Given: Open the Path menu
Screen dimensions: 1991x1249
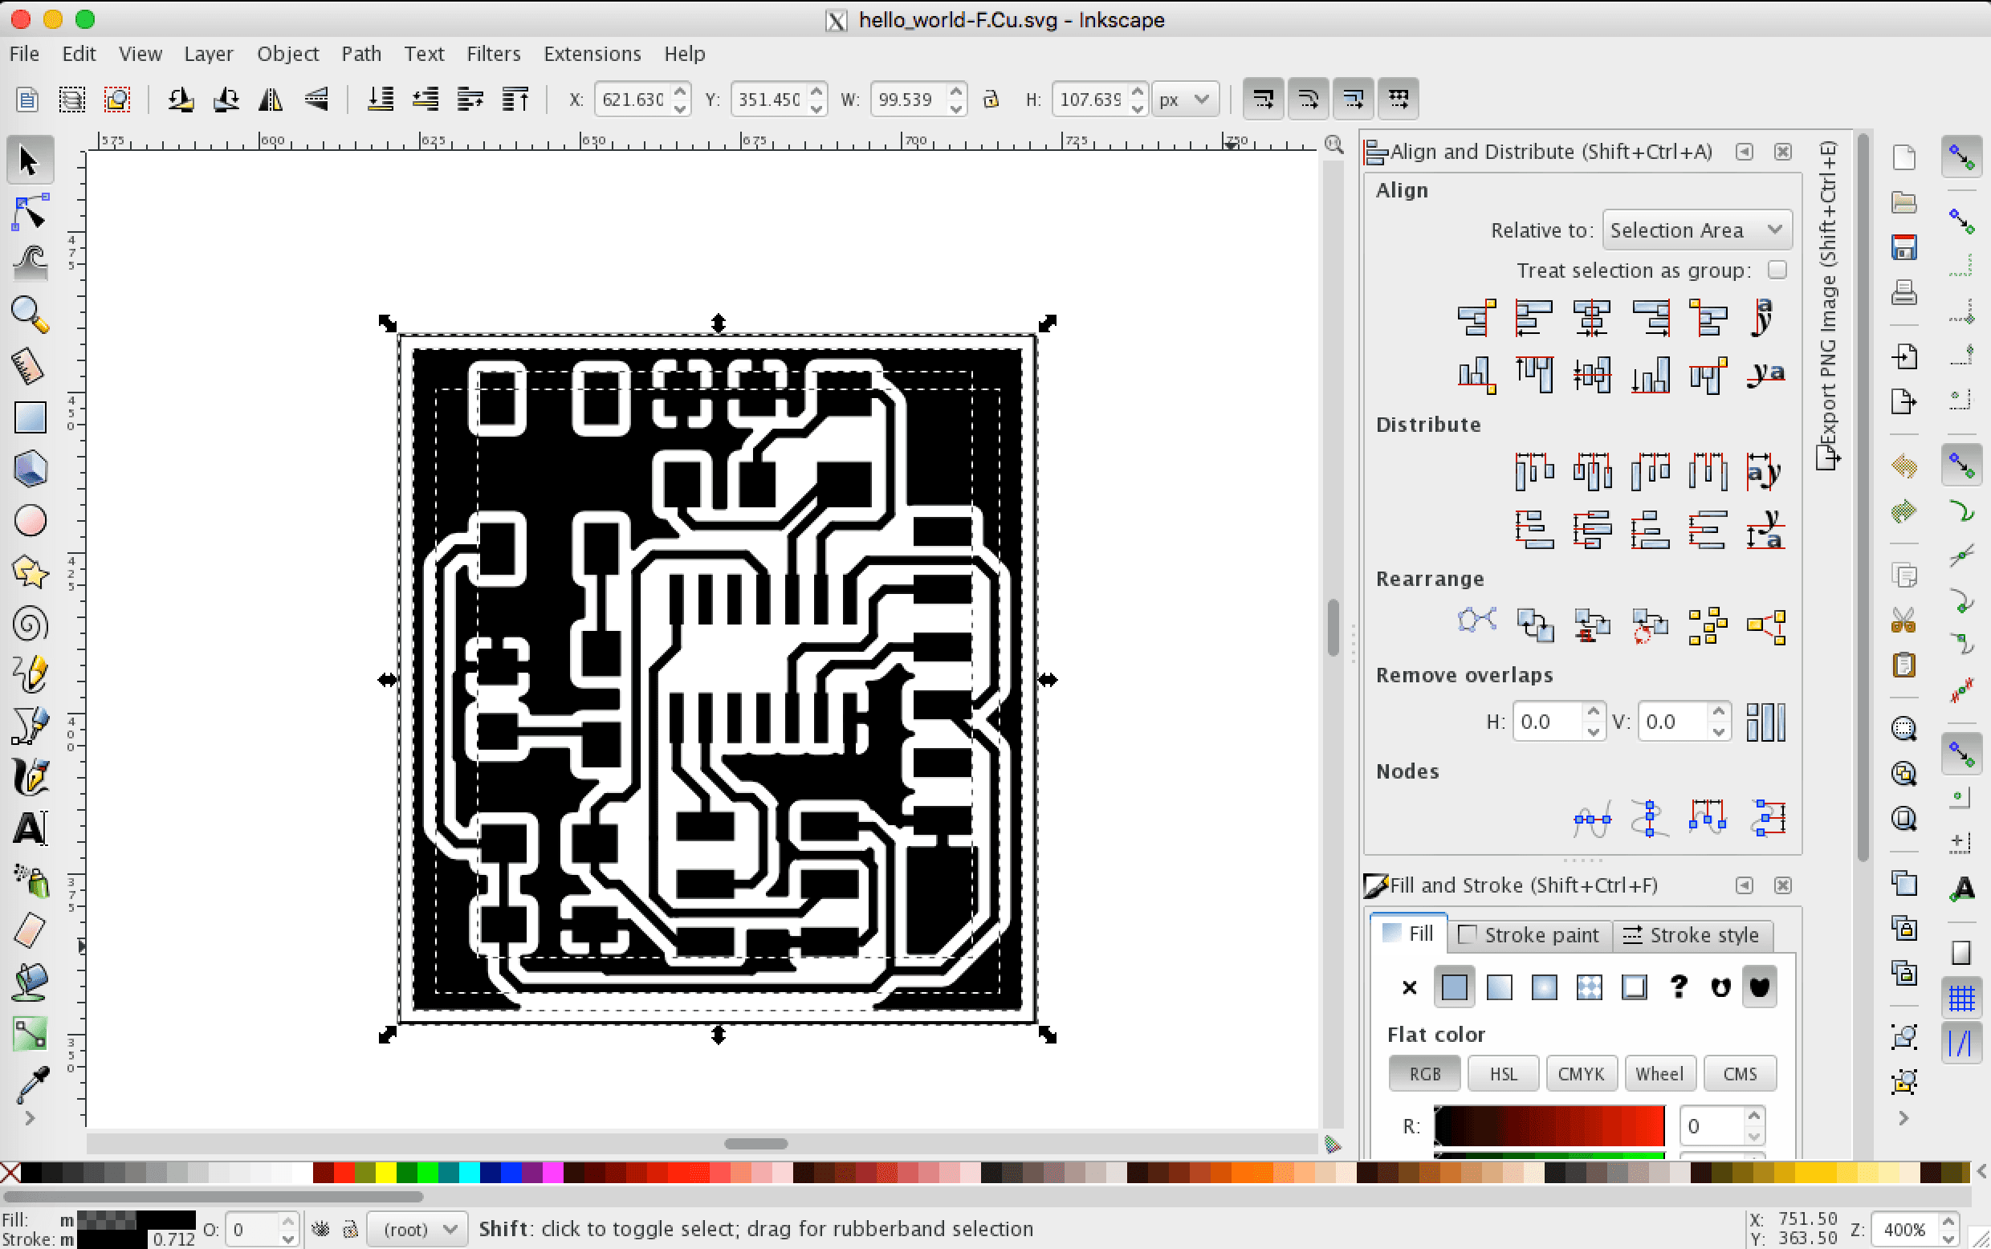Looking at the screenshot, I should [361, 54].
